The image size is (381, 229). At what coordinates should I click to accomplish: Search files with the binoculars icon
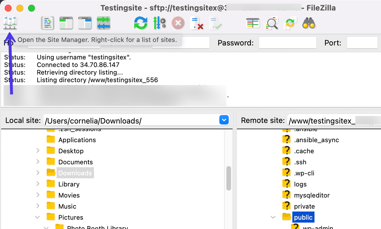pyautogui.click(x=309, y=23)
